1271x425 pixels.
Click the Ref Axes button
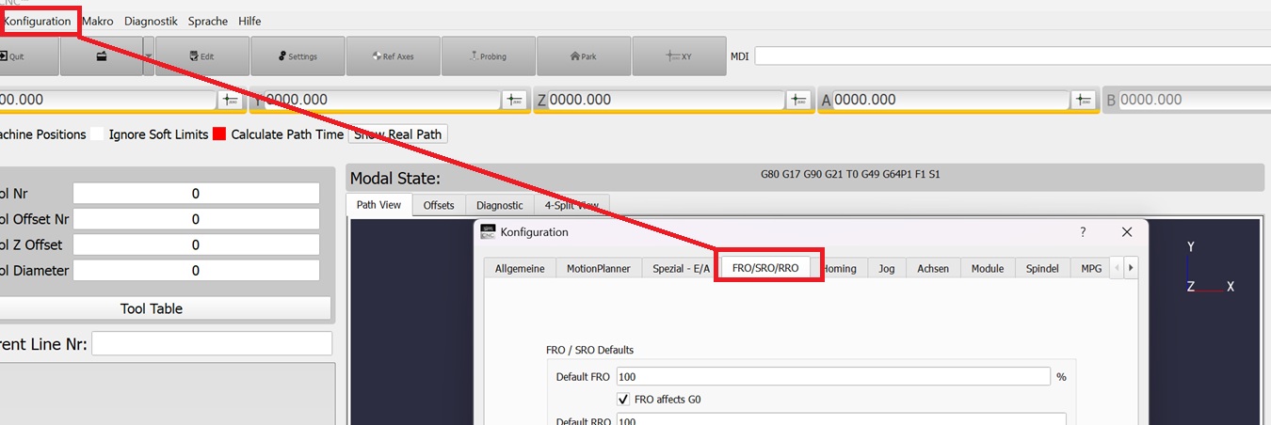pyautogui.click(x=393, y=56)
